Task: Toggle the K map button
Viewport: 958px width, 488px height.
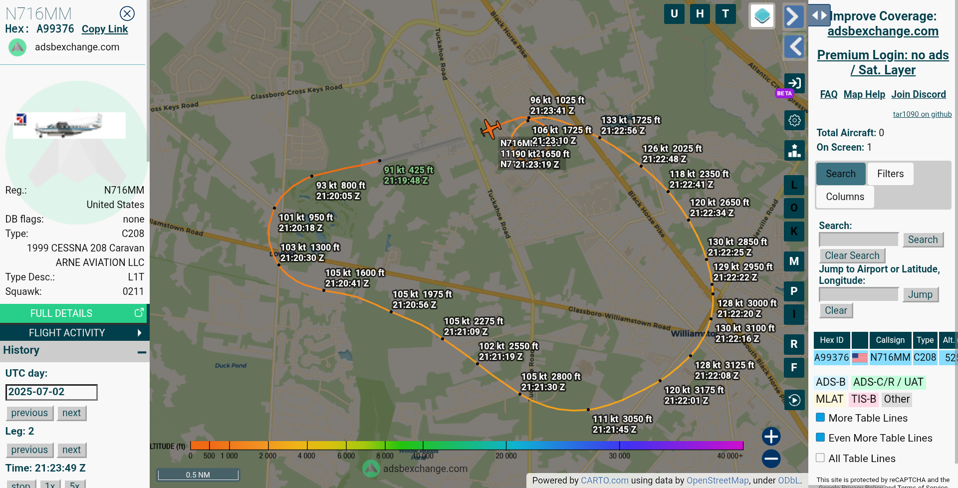Action: pos(794,232)
